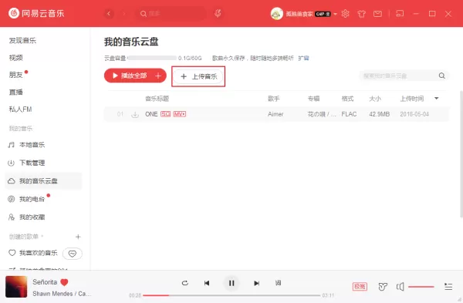Mute with the speaker icon
The width and height of the screenshot is (463, 303).
pyautogui.click(x=400, y=287)
